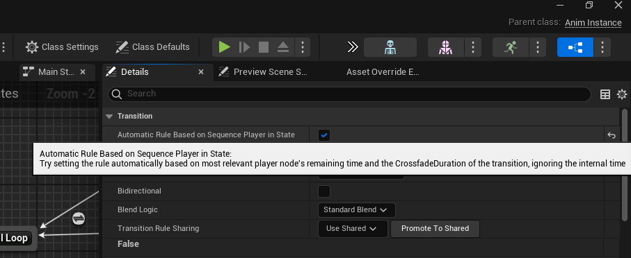Image resolution: width=631 pixels, height=258 pixels.
Task: Collapse the Transition section
Action: click(x=109, y=117)
